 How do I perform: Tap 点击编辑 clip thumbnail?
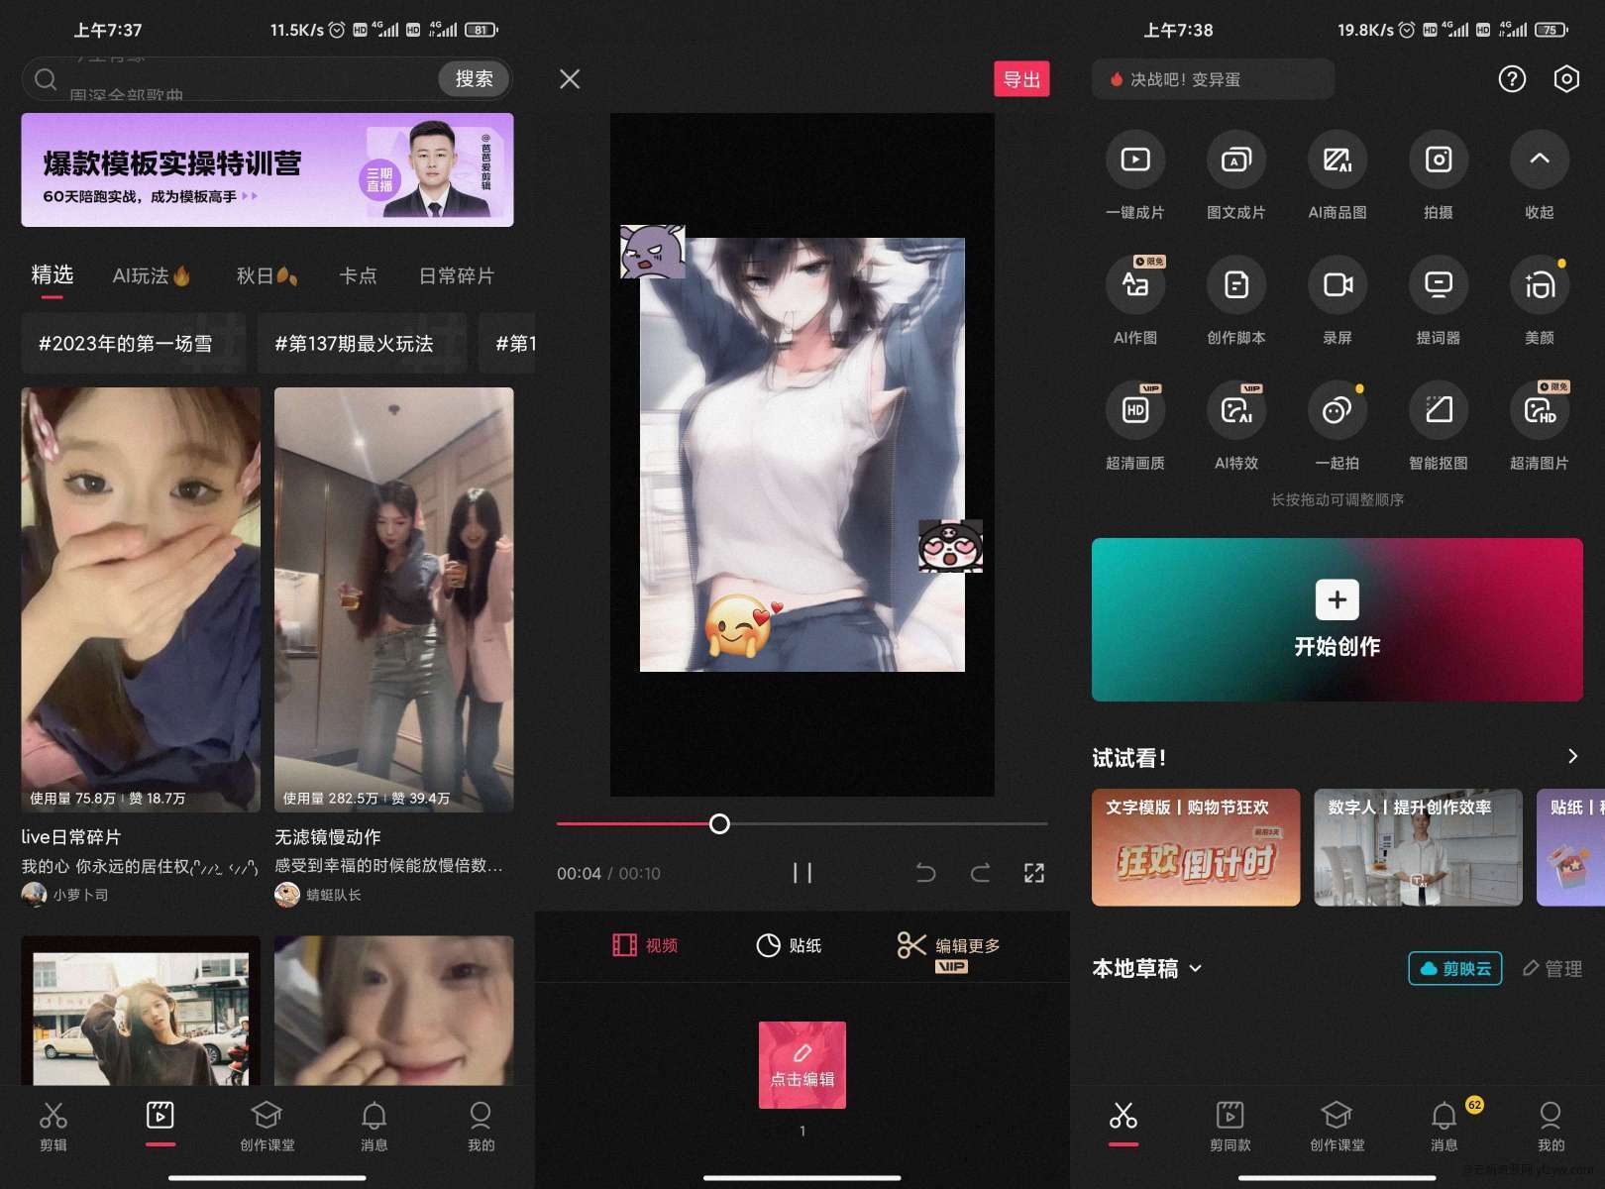coord(802,1065)
